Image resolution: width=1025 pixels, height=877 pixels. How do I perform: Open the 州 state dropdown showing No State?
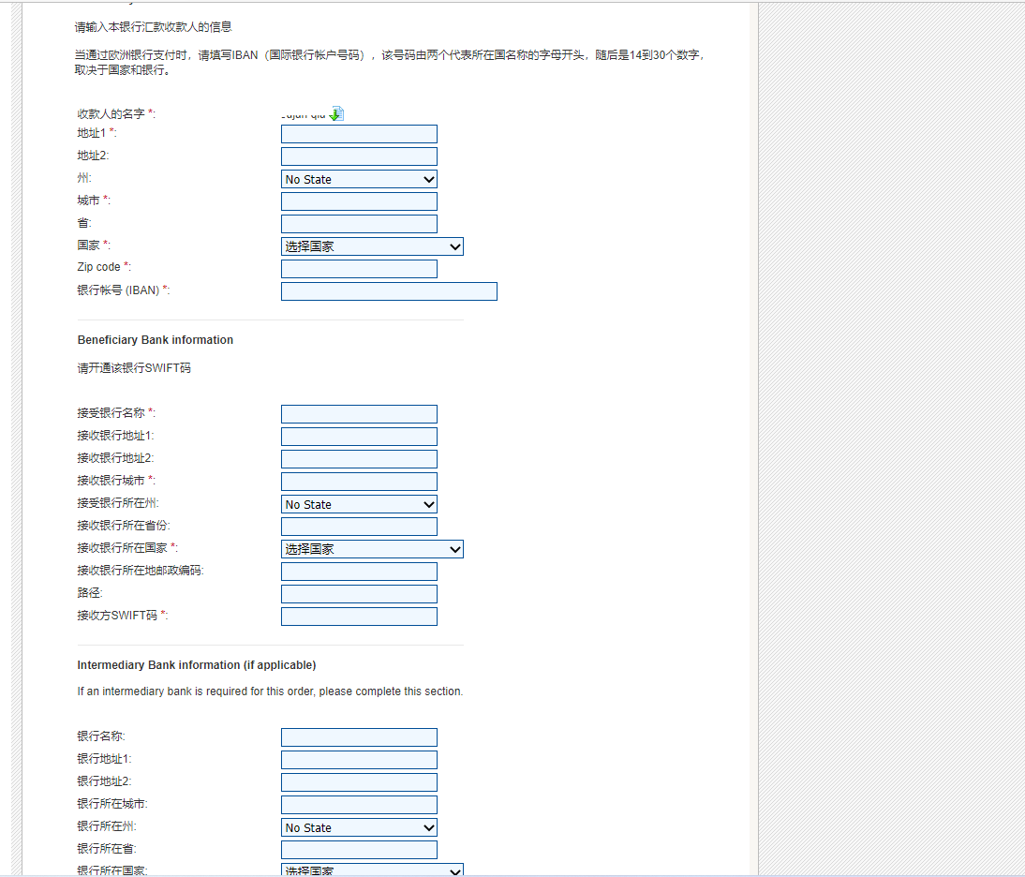[x=359, y=178]
